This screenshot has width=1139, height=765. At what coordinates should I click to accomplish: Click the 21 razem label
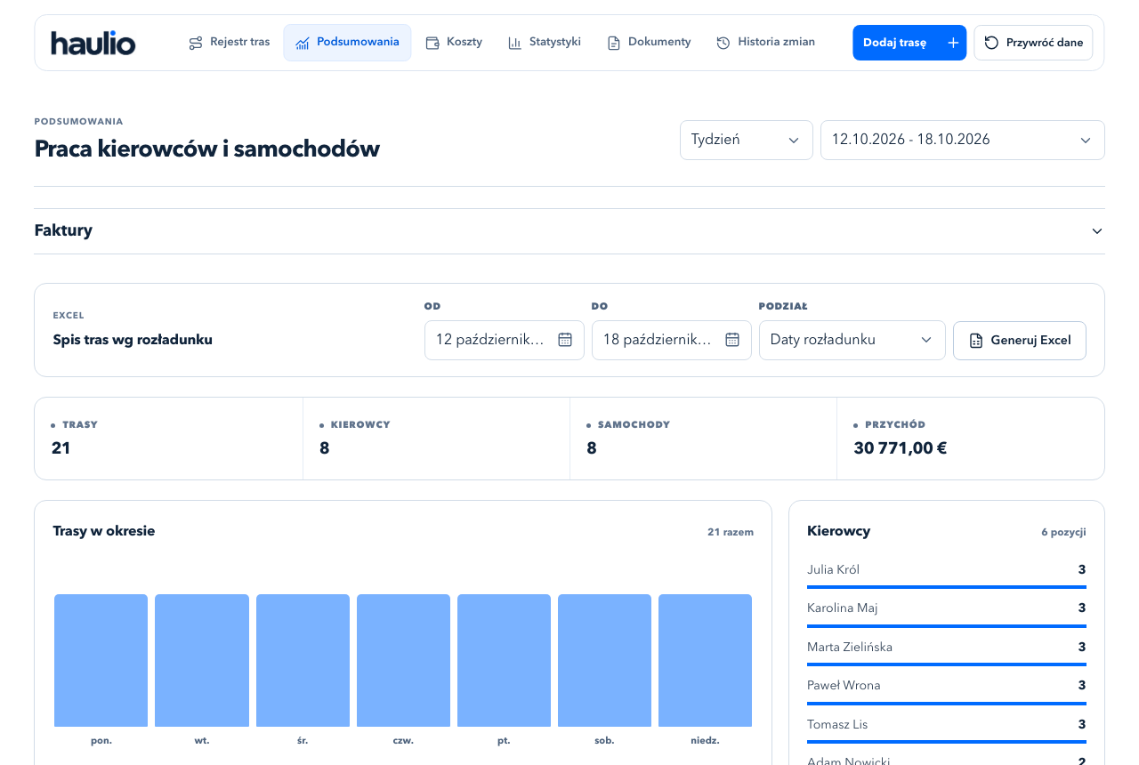(x=731, y=533)
